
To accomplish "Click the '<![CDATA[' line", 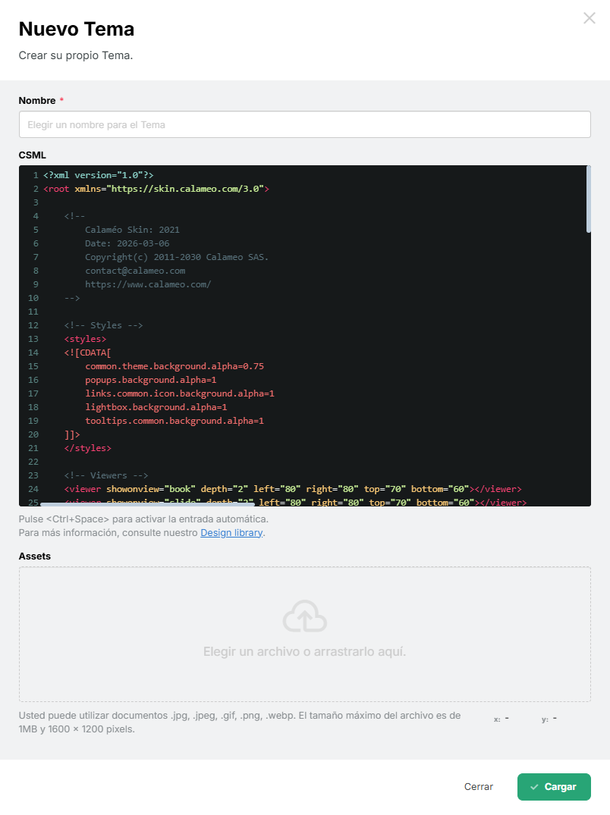I will pyautogui.click(x=87, y=353).
